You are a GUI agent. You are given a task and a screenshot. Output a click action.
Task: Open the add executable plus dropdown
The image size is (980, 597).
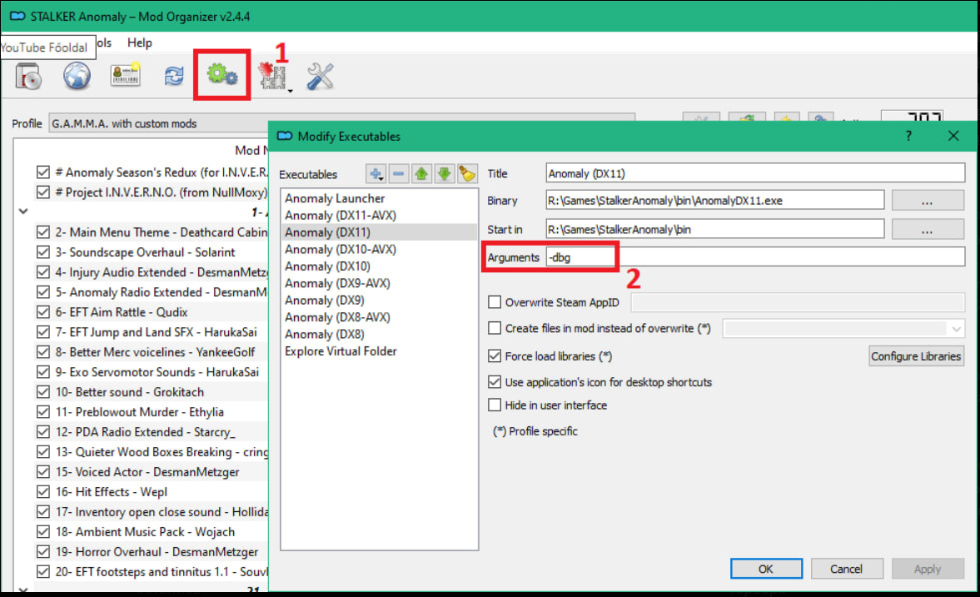click(377, 174)
